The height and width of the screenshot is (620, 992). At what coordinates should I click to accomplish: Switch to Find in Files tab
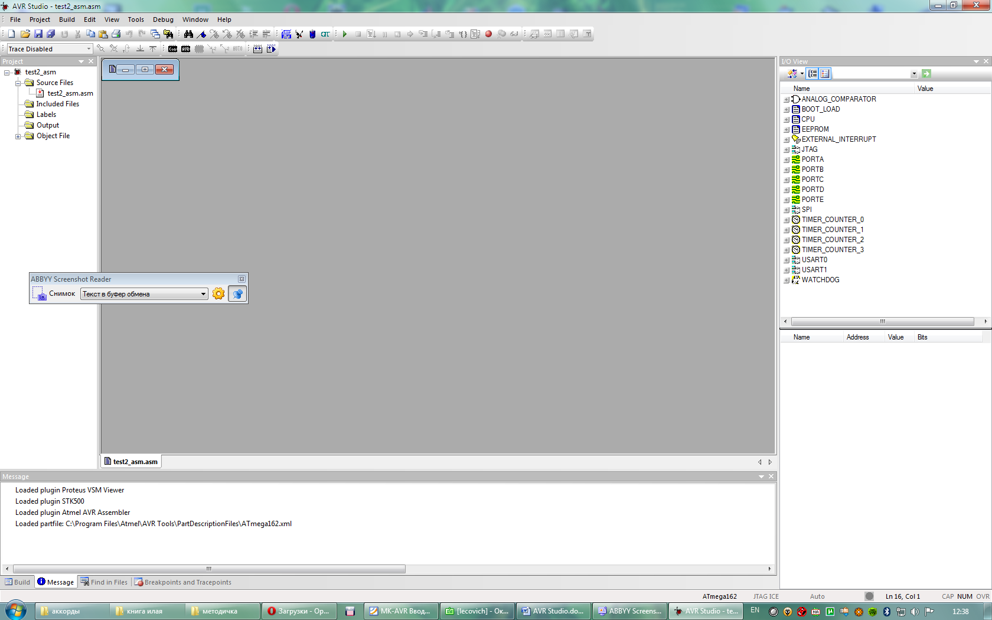click(x=105, y=582)
